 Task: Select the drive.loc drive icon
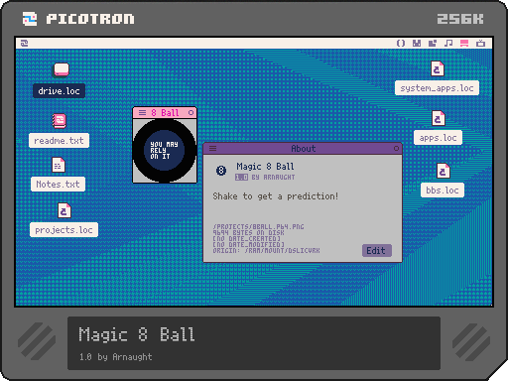pyautogui.click(x=62, y=69)
